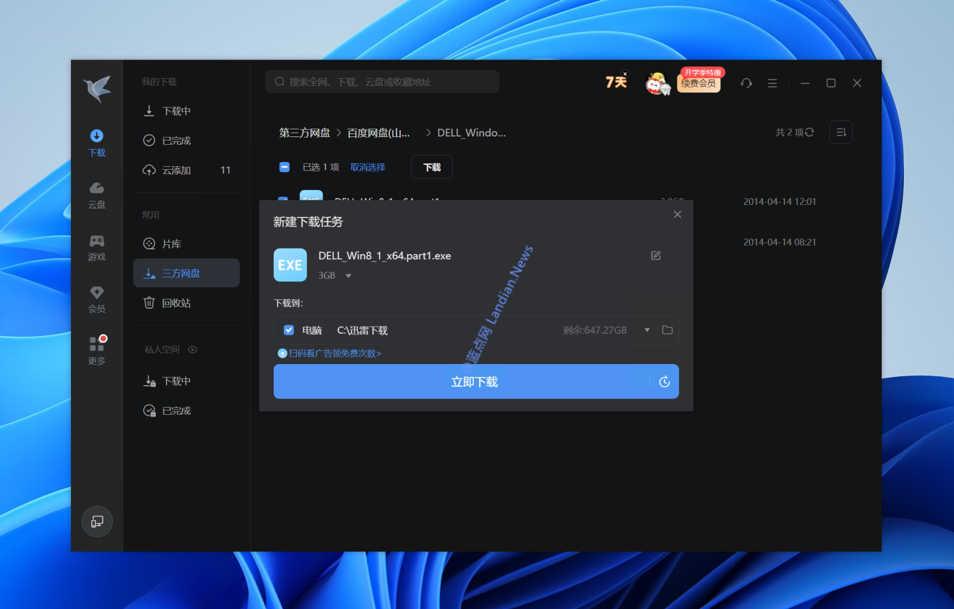Close the 新建下载任务 dialog

click(677, 215)
